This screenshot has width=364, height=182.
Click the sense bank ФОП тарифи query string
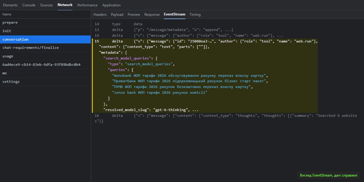pyautogui.click(x=160, y=93)
